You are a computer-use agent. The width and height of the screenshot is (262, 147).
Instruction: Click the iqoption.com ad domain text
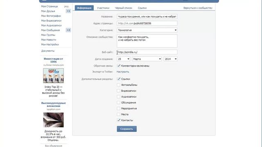click(54, 109)
